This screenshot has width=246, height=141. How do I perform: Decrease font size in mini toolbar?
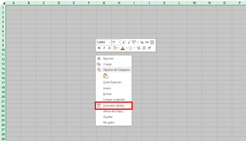[129, 42]
